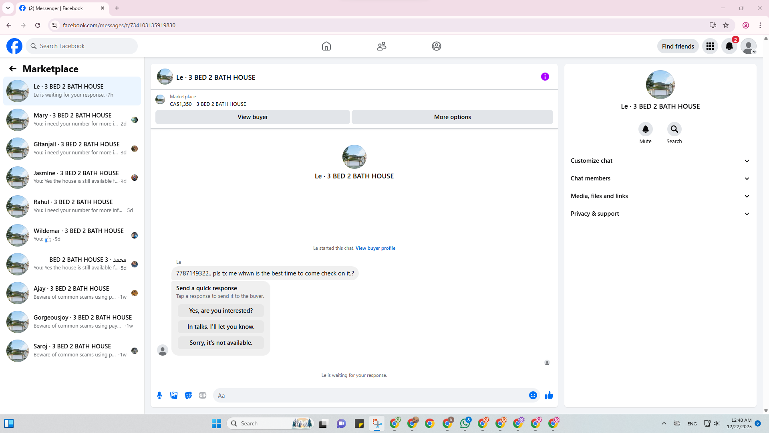This screenshot has height=433, width=769.
Task: Open Chrome profile icon in toolbar
Action: pos(746,25)
